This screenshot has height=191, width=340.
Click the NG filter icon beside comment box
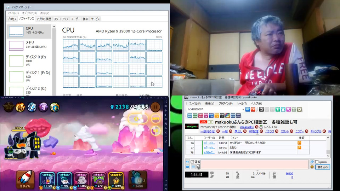point(187,162)
